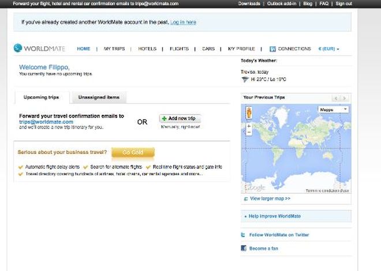Viewport: 381px width, 271px height.
Task: Click the WorldMate globe logo
Action: click(x=18, y=48)
